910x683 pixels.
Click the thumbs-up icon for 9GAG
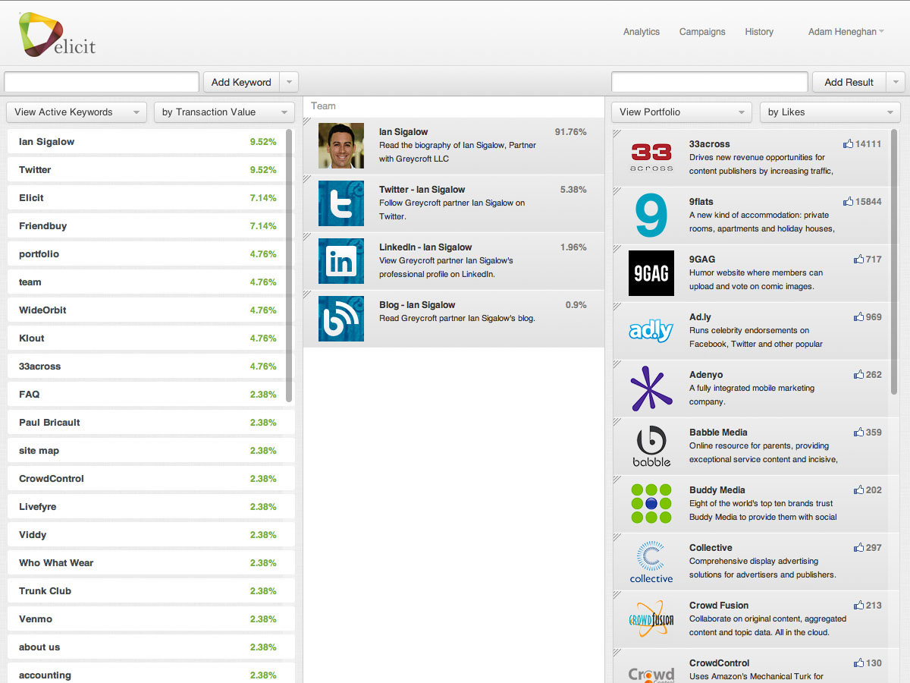858,259
